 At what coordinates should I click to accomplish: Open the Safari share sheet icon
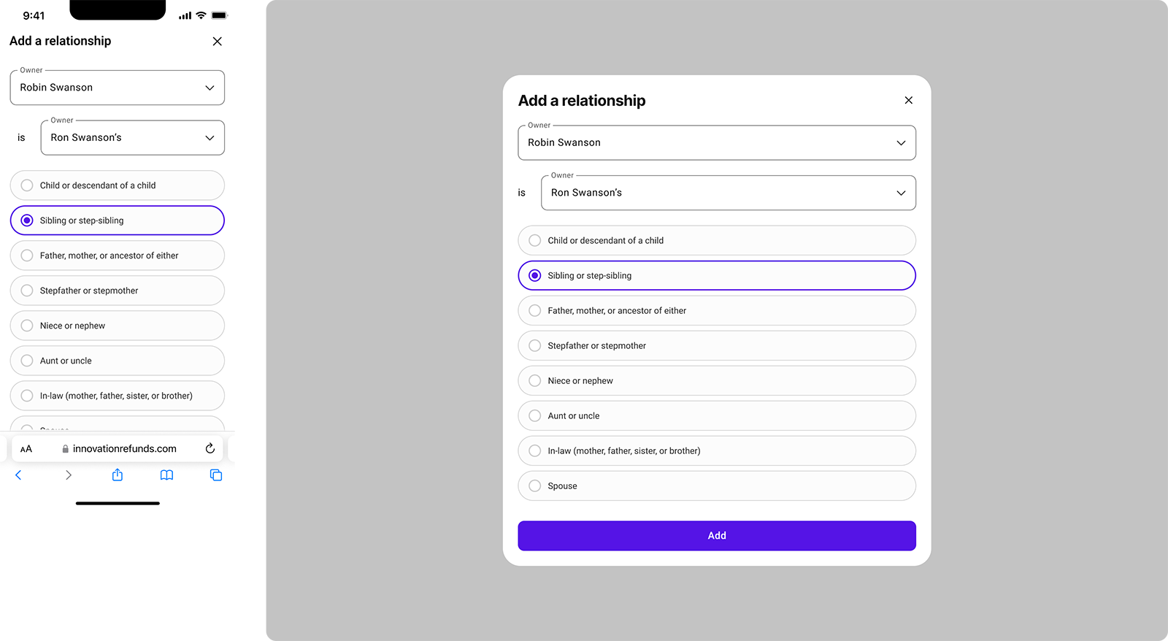[x=118, y=475]
